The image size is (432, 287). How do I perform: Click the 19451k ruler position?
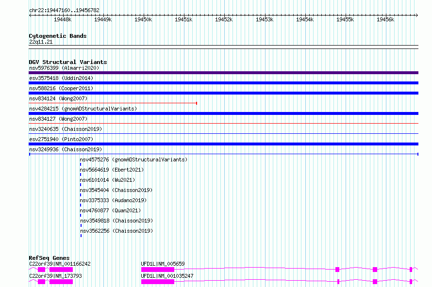coord(183,19)
